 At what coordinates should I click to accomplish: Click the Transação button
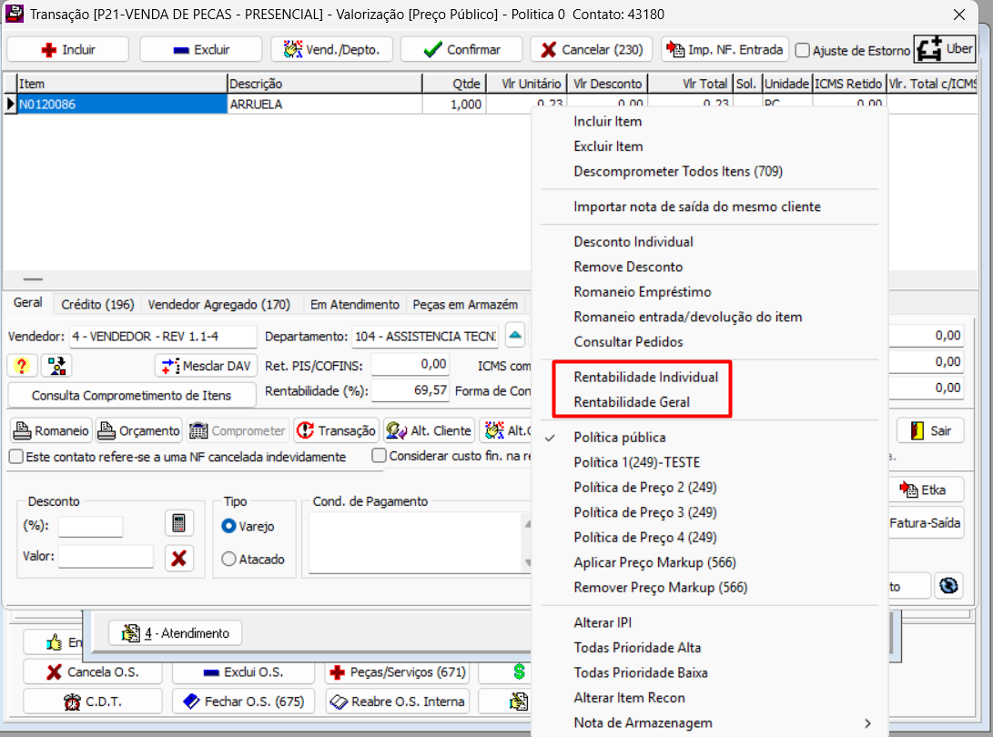point(337,430)
